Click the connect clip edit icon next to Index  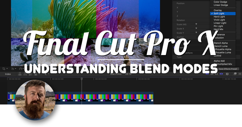point(20,74)
